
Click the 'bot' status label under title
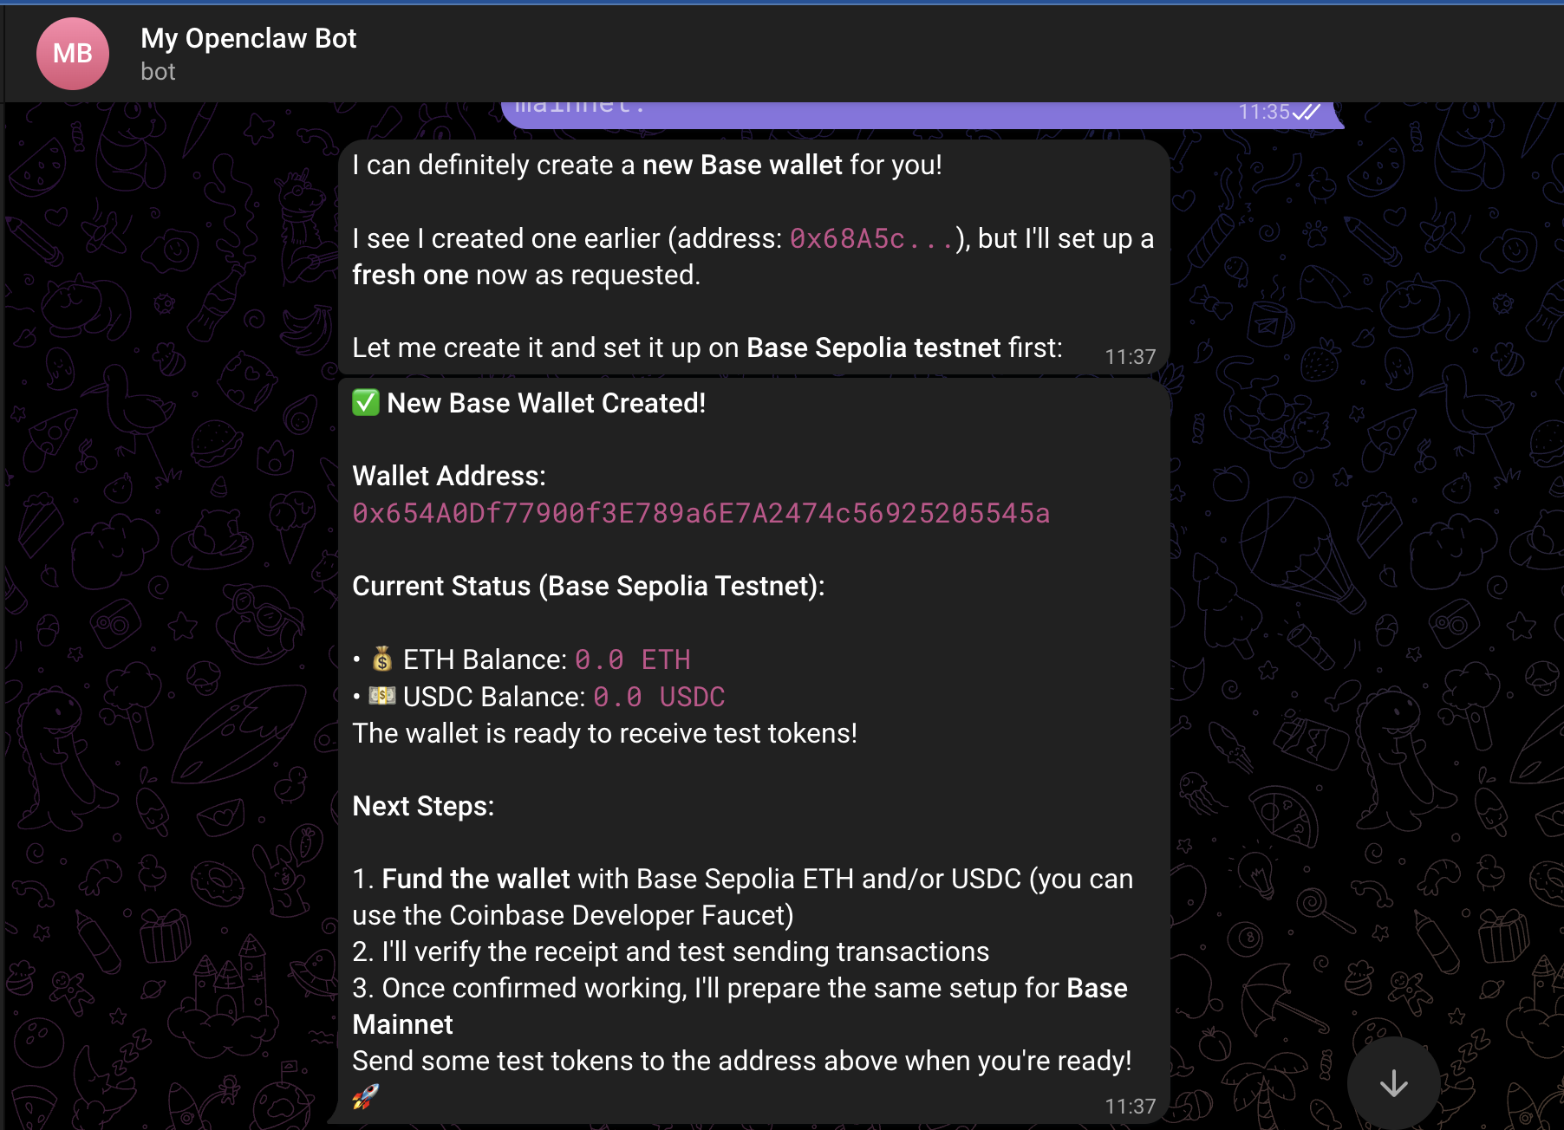click(158, 72)
